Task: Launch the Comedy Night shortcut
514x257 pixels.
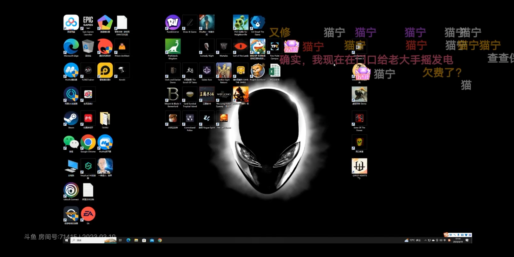Action: point(207,48)
